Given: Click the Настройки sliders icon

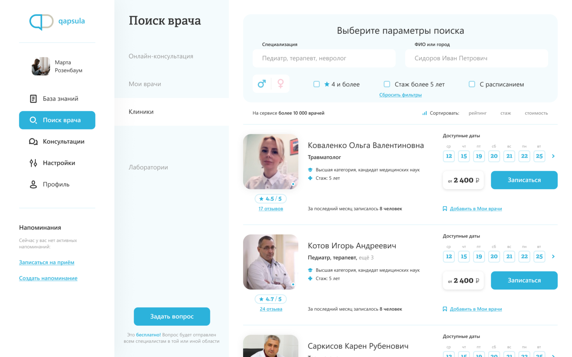Looking at the screenshot, I should click(33, 163).
